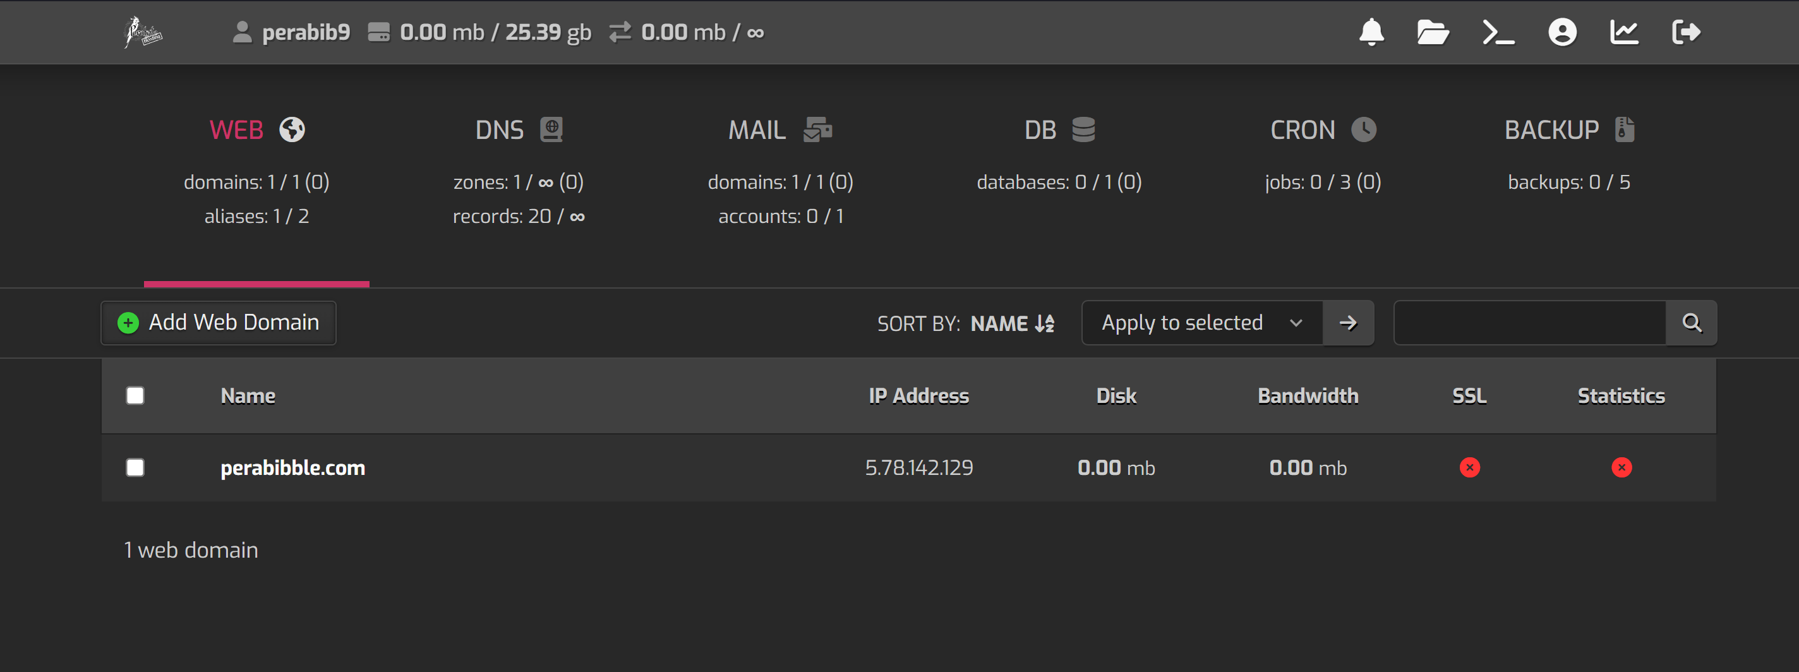Toggle the select-all checkbox in table header
Viewport: 1799px width, 672px height.
pyautogui.click(x=135, y=396)
